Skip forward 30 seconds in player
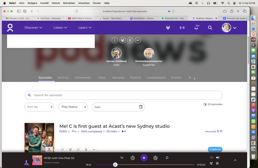The image size is (258, 168). (x=155, y=158)
